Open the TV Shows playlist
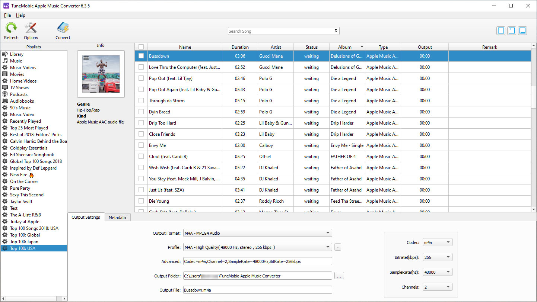 tap(19, 88)
